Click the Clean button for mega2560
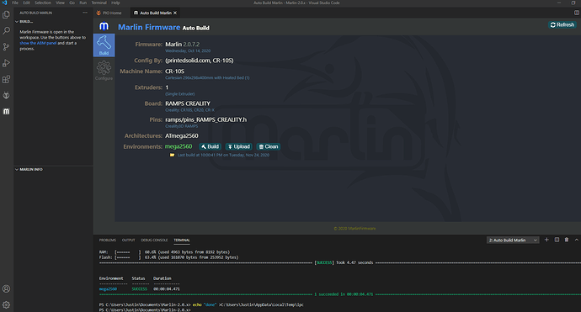Viewport: 581px width, 312px height. coord(269,146)
